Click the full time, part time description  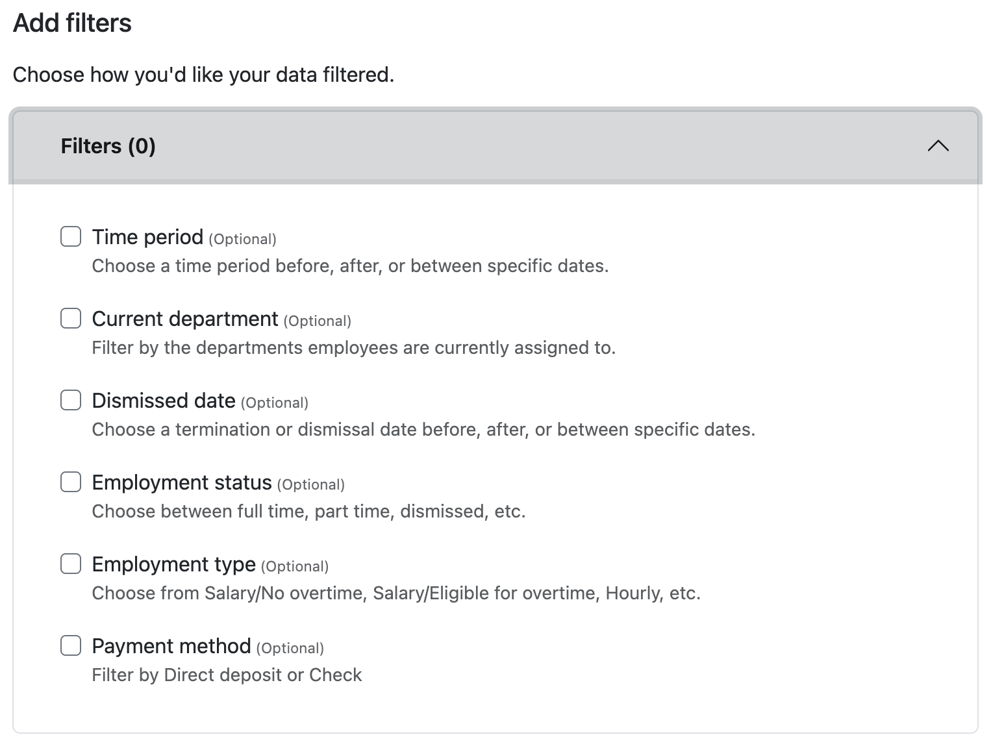308,512
